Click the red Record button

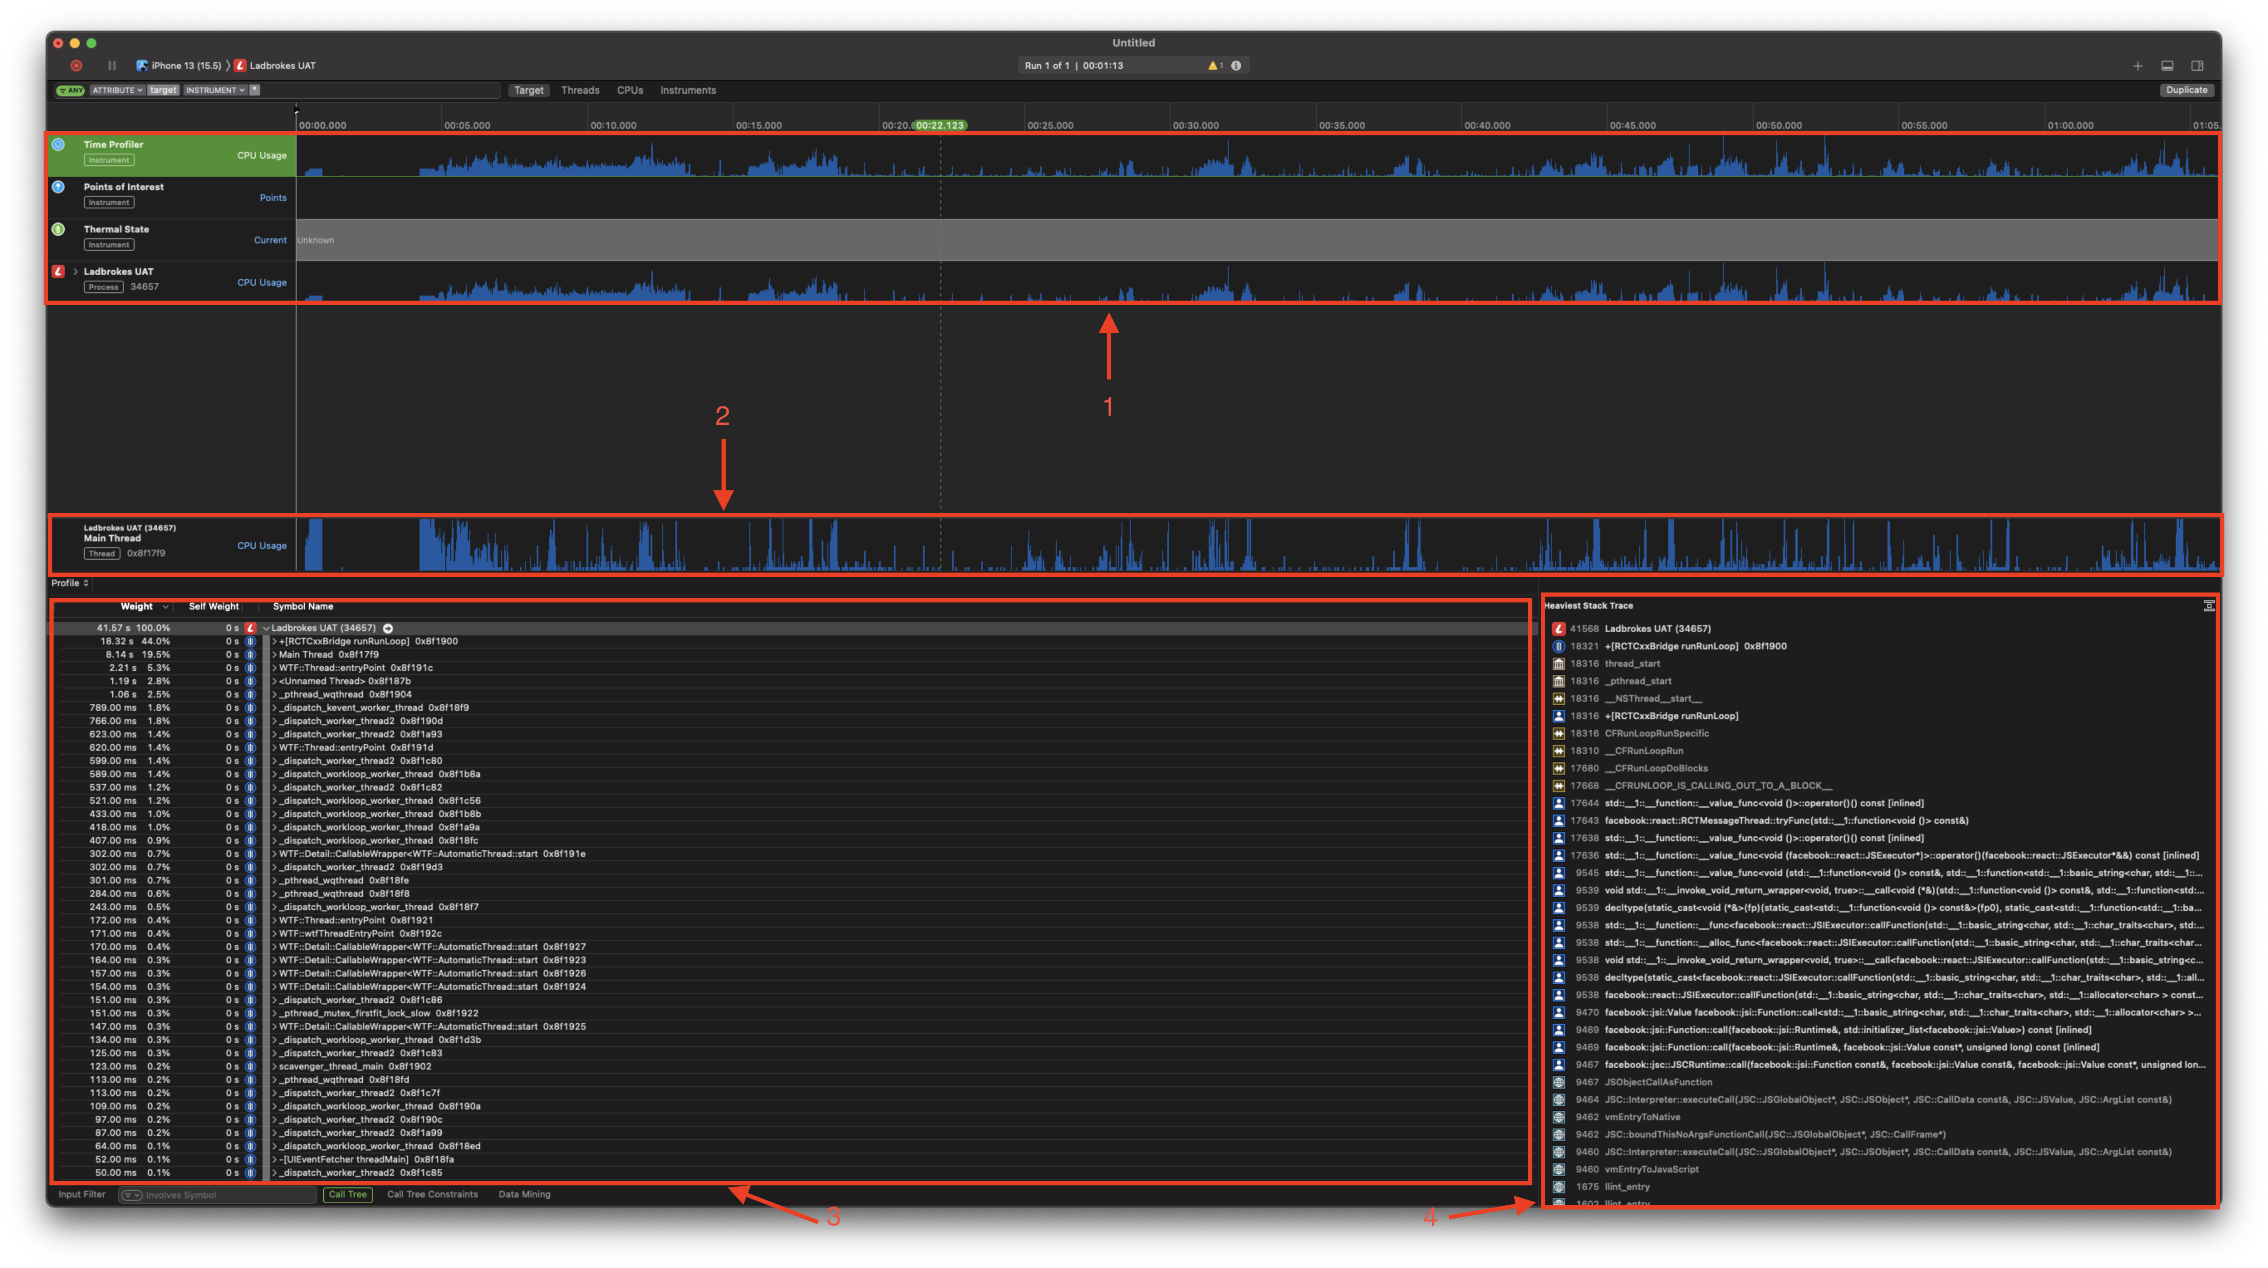tap(76, 65)
